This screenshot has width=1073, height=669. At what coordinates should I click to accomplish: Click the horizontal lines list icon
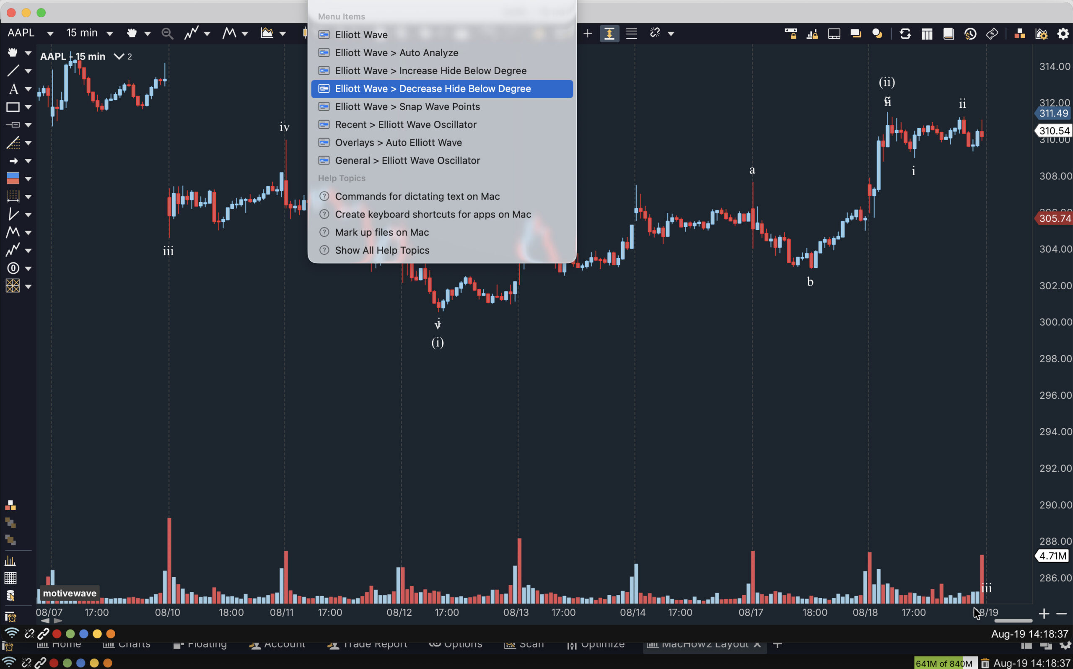(631, 33)
